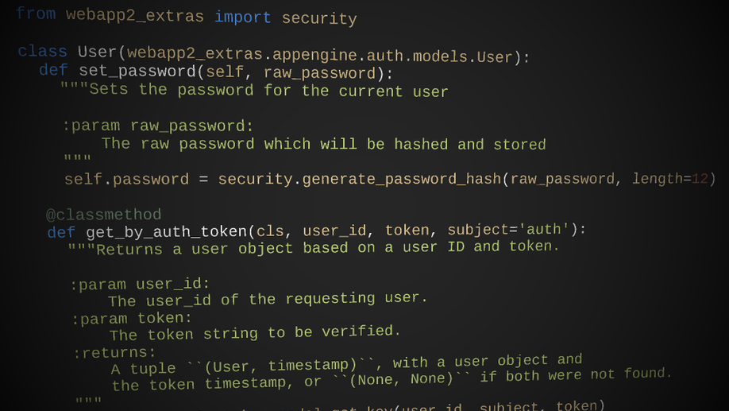The image size is (729, 411).
Task: Click the ":param token:" docstring label
Action: click(x=132, y=318)
